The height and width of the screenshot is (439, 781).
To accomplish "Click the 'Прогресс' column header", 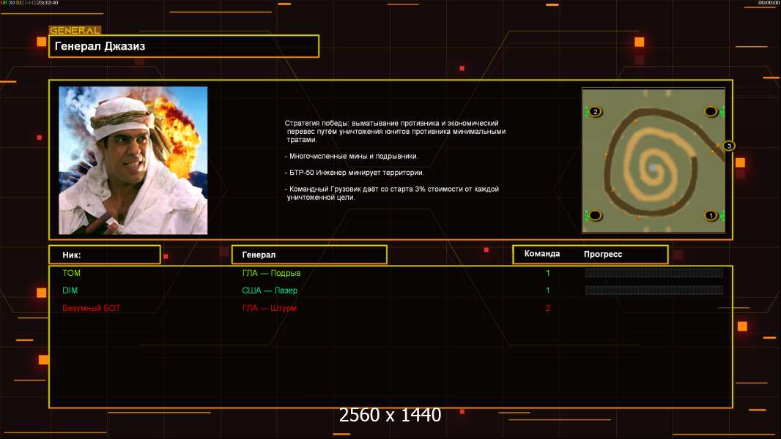I will 603,254.
